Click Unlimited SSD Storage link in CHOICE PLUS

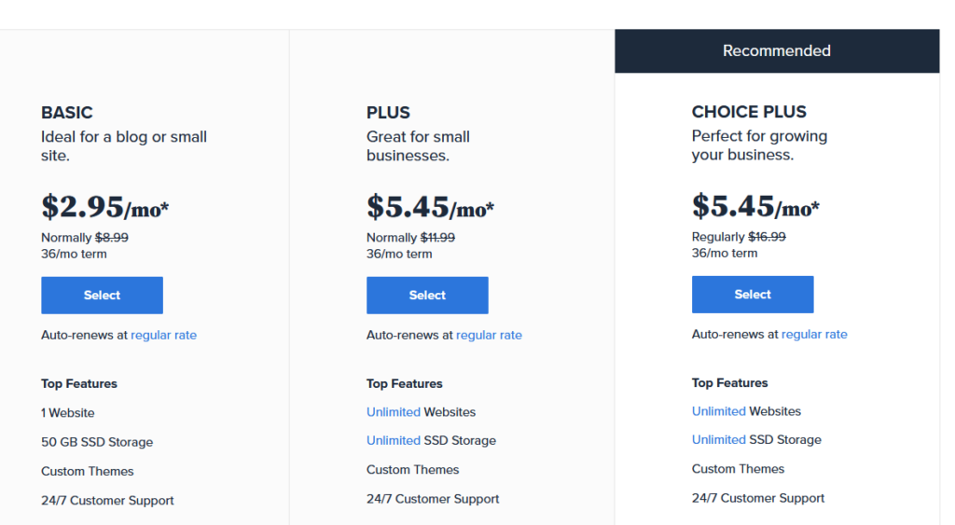(x=719, y=440)
